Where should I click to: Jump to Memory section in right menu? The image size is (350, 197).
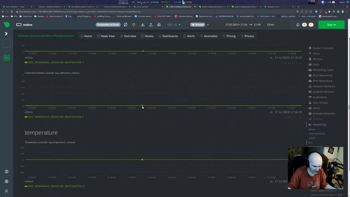tap(316, 59)
